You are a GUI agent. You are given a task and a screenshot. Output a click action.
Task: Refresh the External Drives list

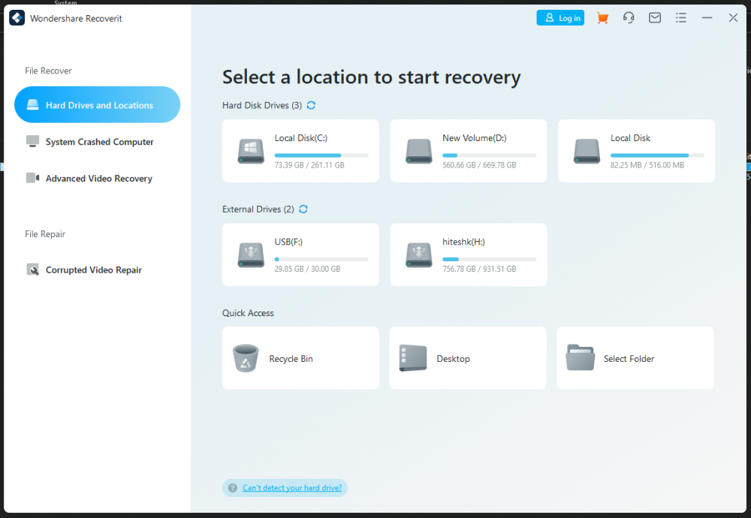303,209
